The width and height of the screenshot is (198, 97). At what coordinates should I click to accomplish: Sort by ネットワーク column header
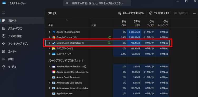click(162, 23)
